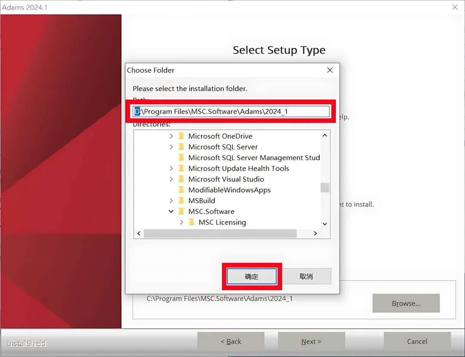Select the MSC Licensing directory name
This screenshot has width=465, height=357.
tap(223, 222)
